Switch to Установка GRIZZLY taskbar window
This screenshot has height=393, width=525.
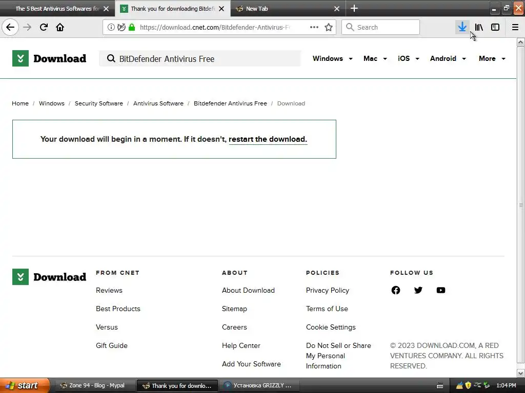coord(259,385)
